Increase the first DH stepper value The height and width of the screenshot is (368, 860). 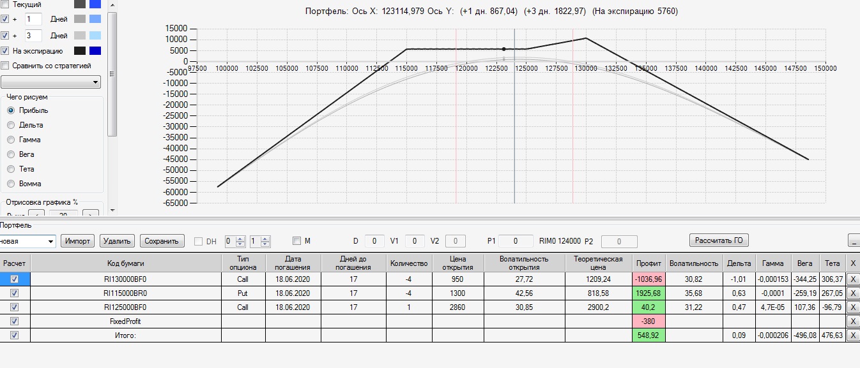(x=240, y=239)
